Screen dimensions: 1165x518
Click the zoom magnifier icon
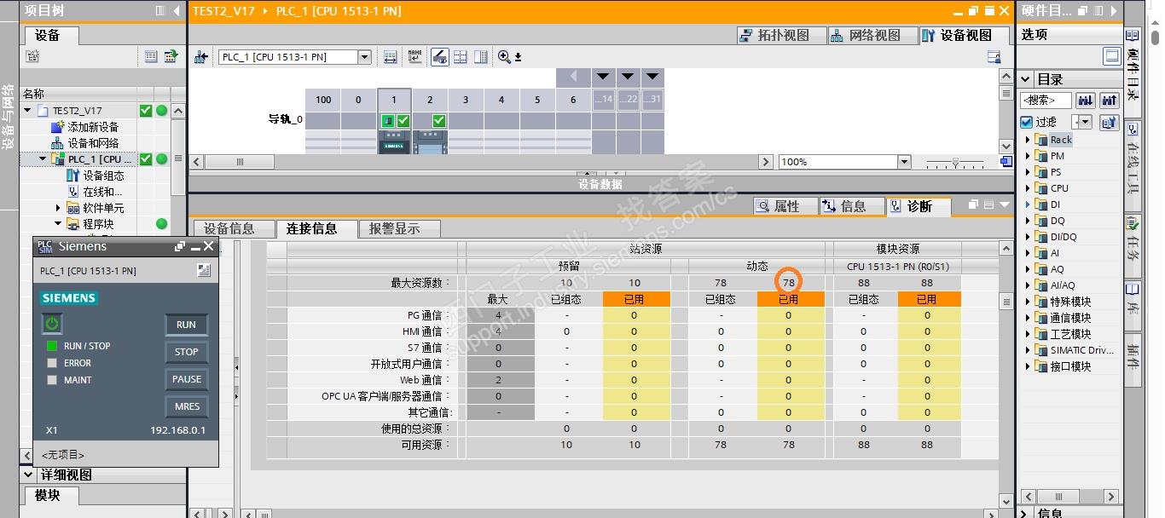pos(504,57)
